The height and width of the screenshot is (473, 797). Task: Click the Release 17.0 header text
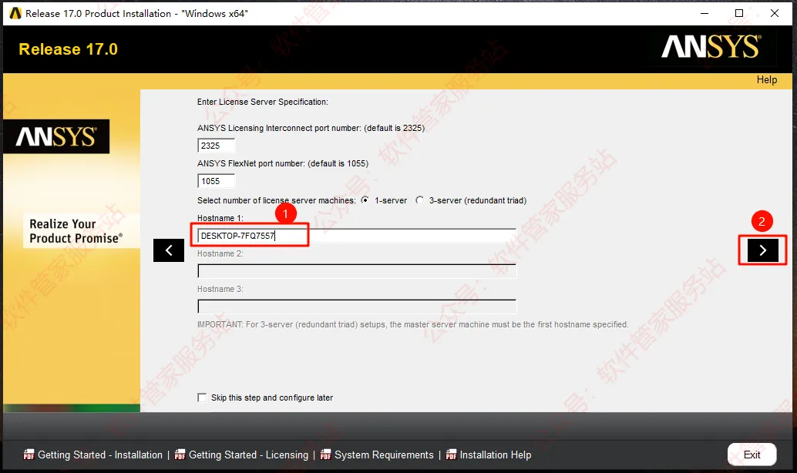pyautogui.click(x=68, y=49)
